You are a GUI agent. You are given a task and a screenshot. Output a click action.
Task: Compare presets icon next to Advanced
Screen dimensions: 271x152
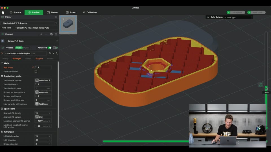point(57,48)
